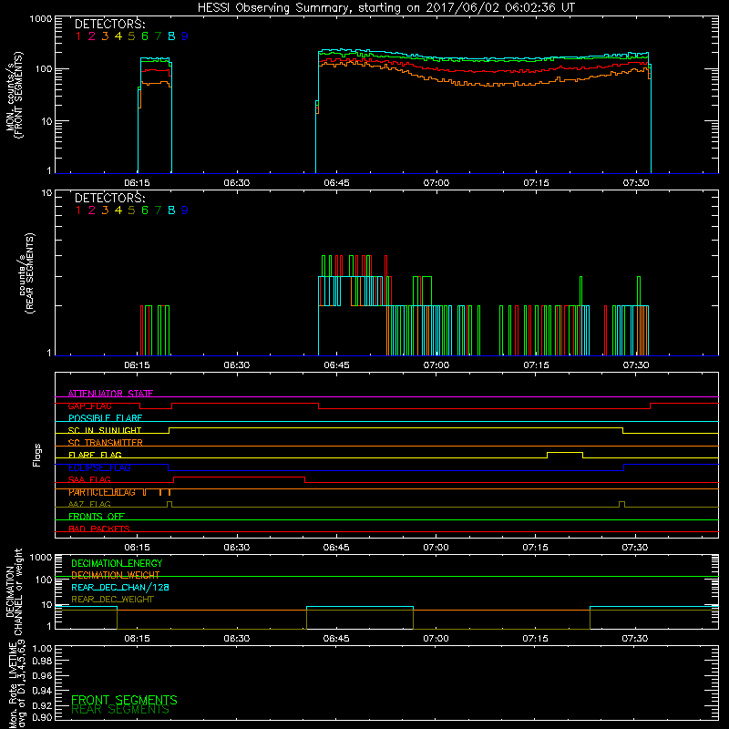Click the DETECTORS: label in rear segments plot
This screenshot has width=729, height=729.
(109, 198)
